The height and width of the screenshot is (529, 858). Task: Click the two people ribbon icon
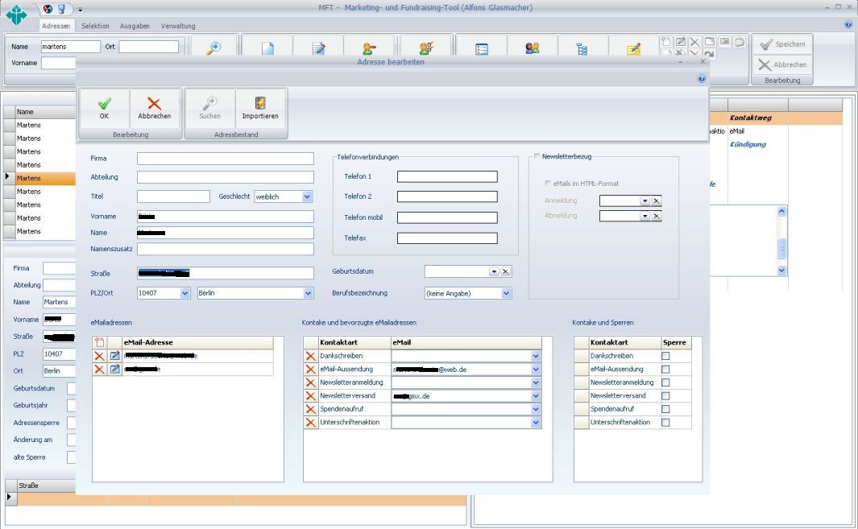tap(532, 48)
